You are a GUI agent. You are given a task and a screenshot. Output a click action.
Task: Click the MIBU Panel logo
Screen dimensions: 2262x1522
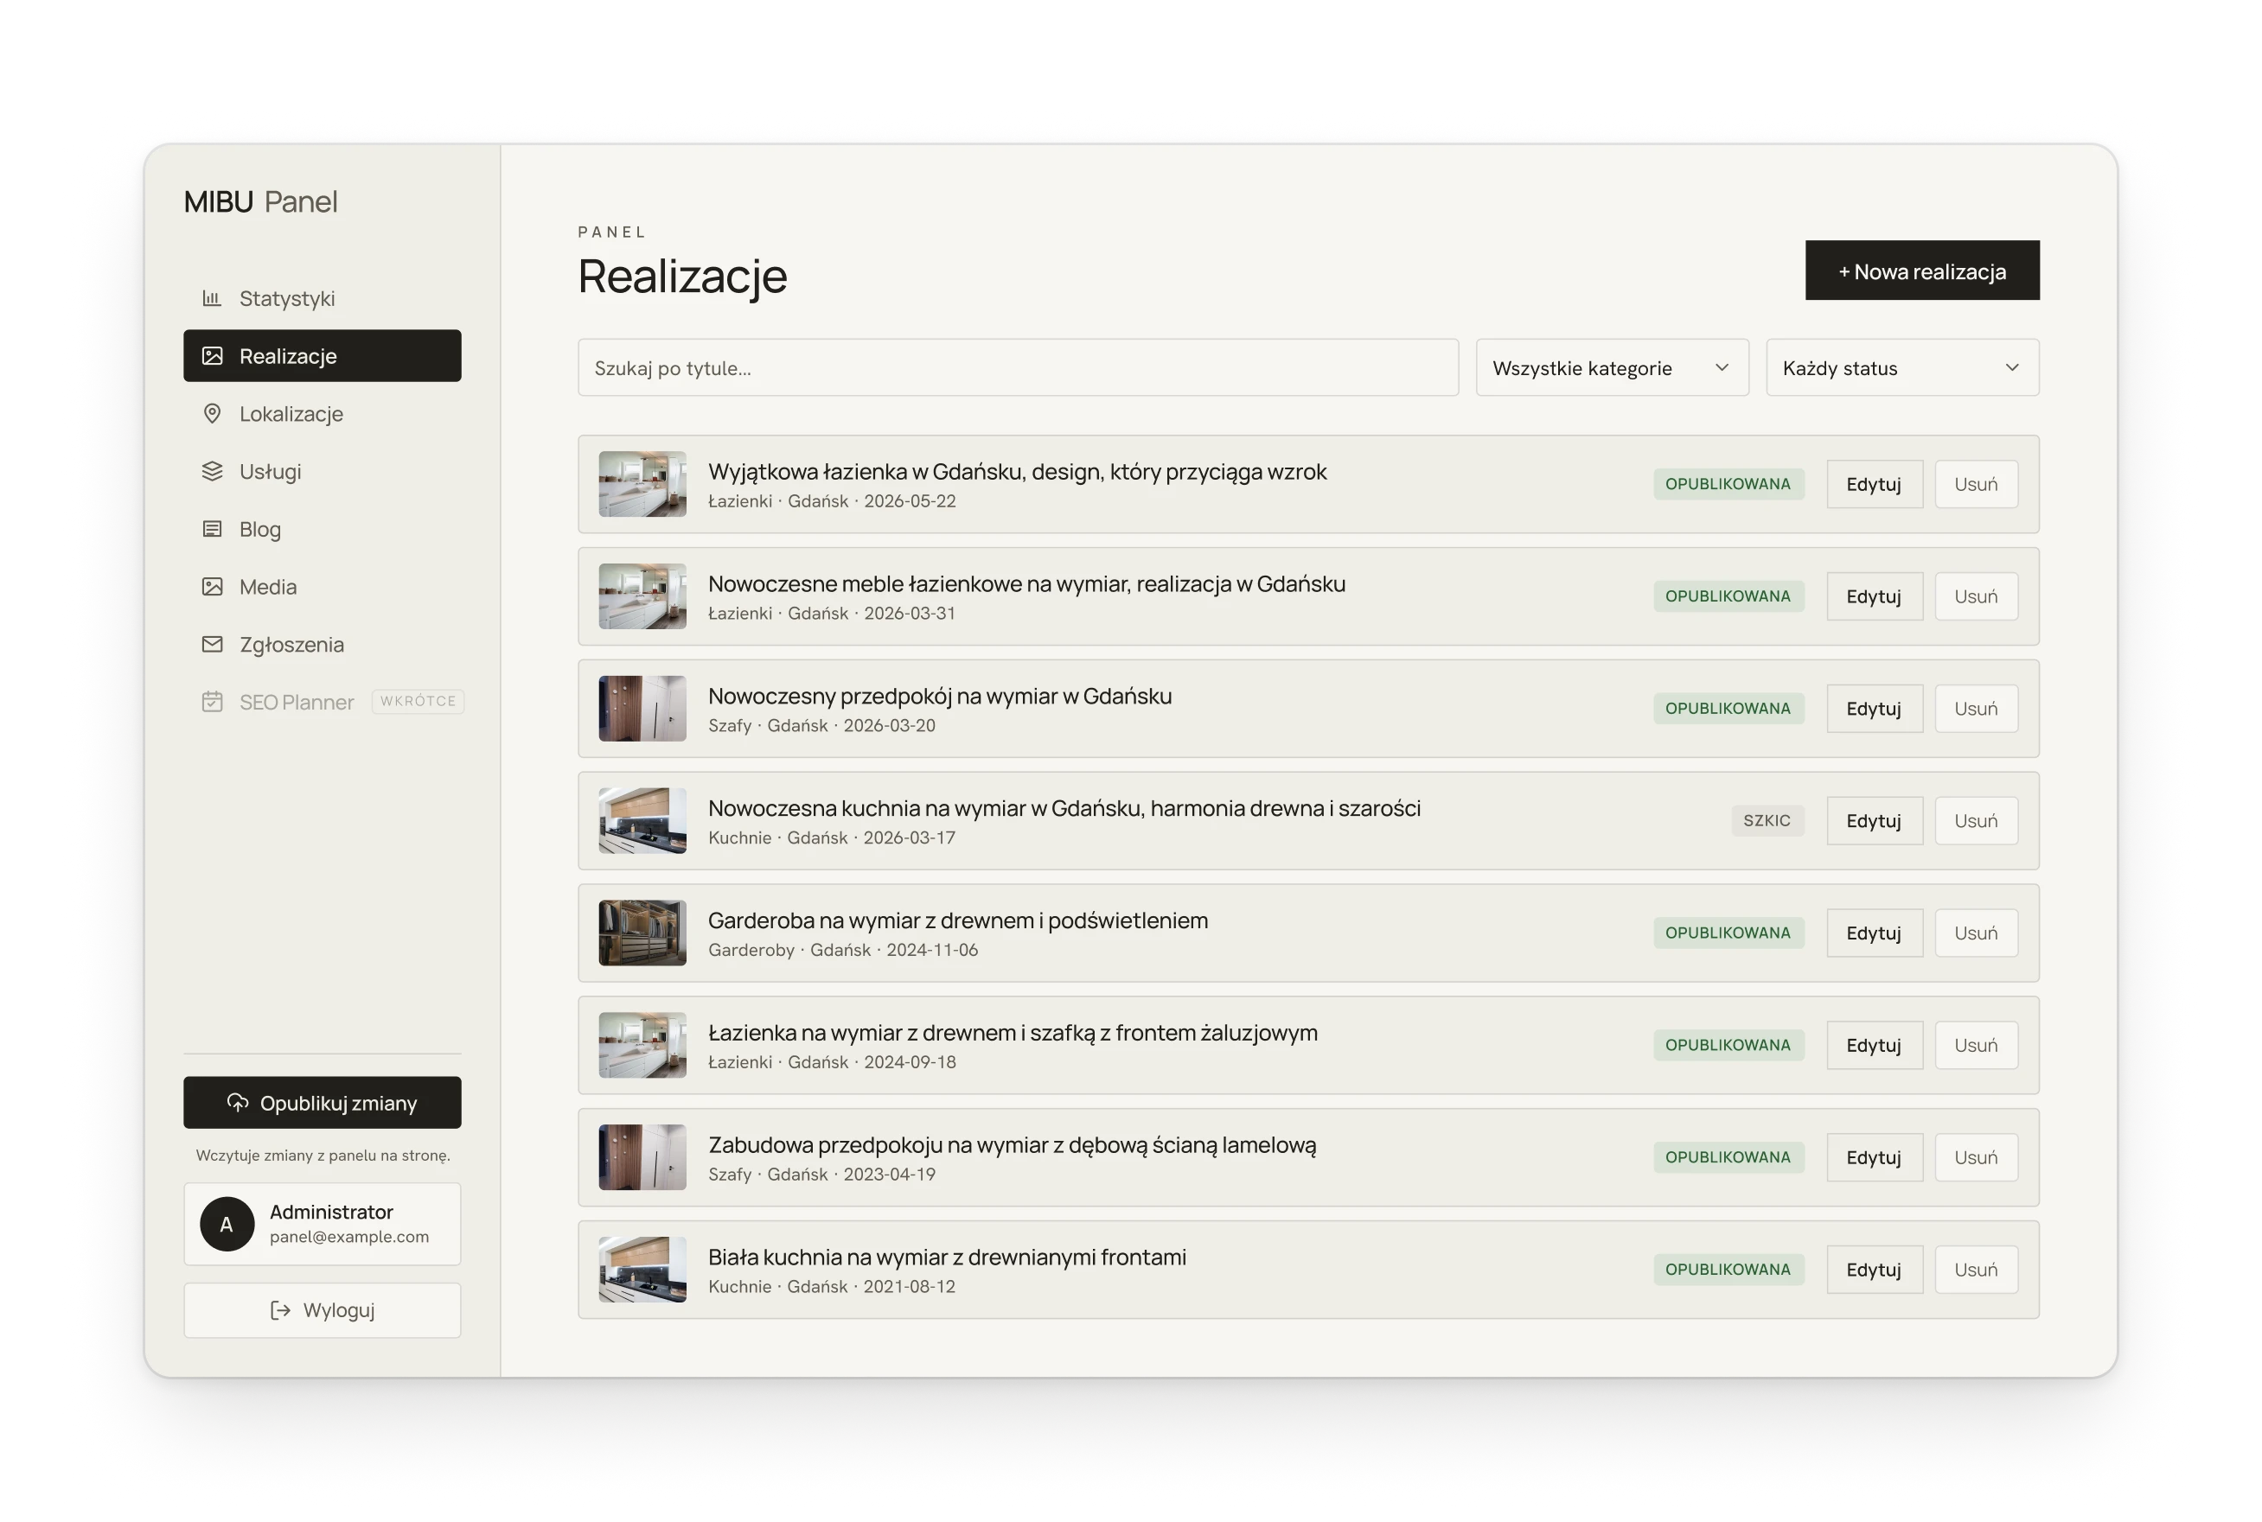pos(260,201)
